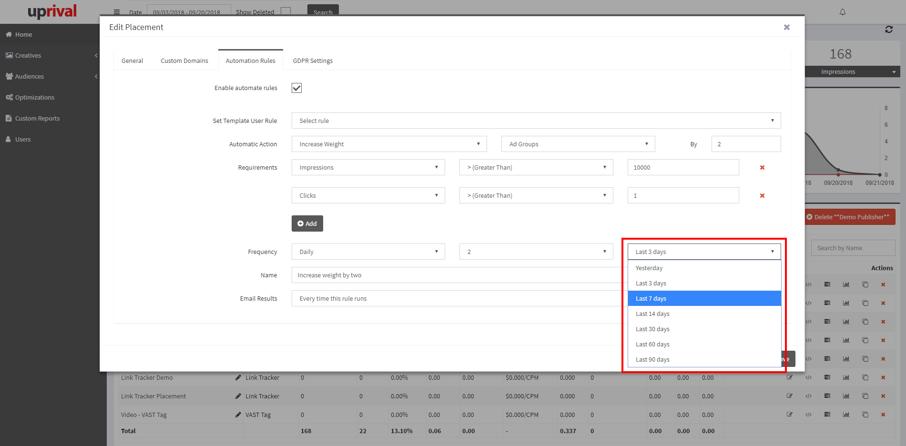Screen dimensions: 906x446
Task: Remove the Impressions requirement row
Action: point(762,167)
